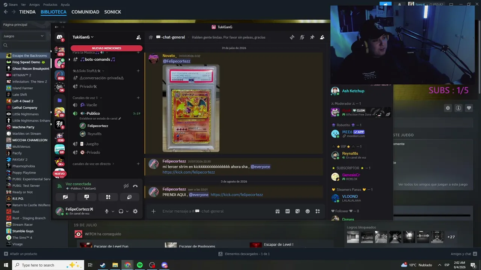The width and height of the screenshot is (481, 270).
Task: Join the Privado staff voice channel
Action: click(x=88, y=86)
